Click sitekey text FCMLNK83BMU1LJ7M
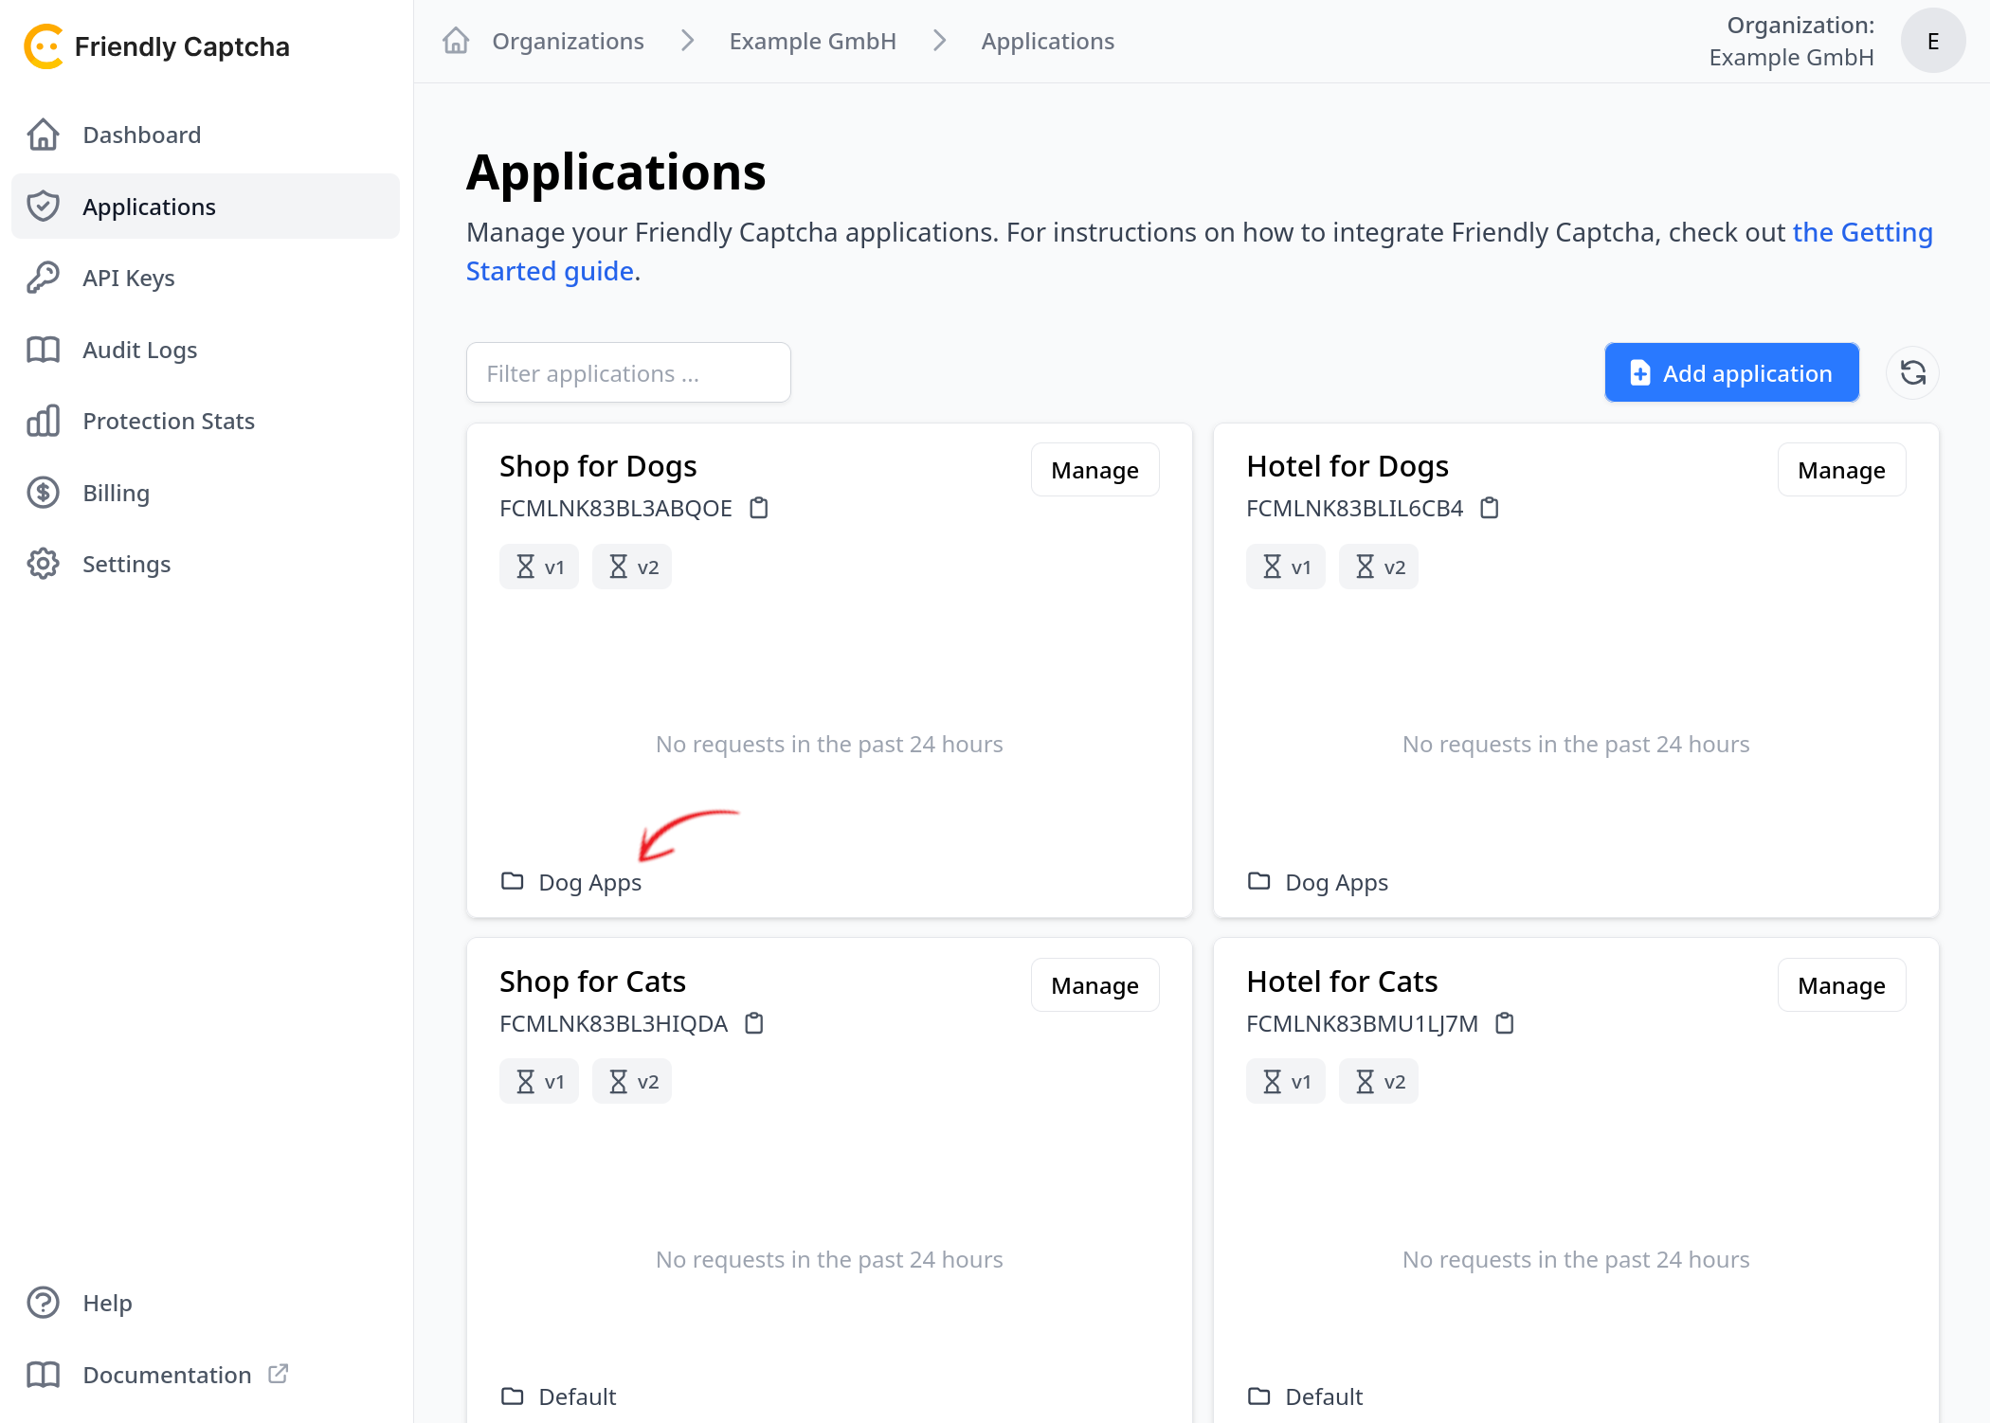The image size is (1990, 1423). [x=1362, y=1023]
